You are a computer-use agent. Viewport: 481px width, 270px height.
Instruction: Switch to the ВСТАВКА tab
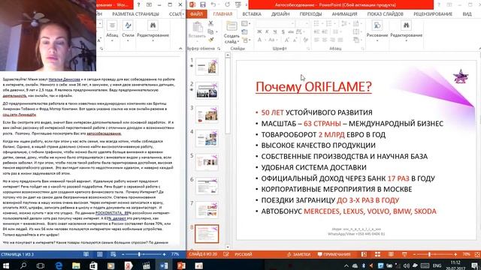(252, 14)
